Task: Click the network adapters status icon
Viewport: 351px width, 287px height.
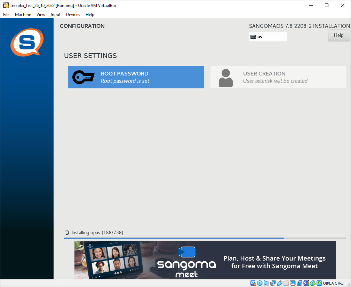Action: pyautogui.click(x=273, y=283)
